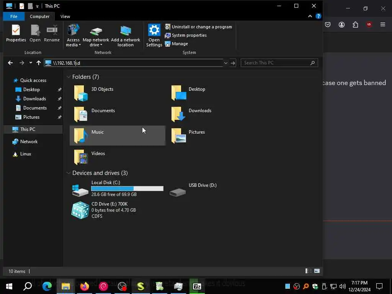Click the forward navigation arrow
This screenshot has width=392, height=294.
pos(22,63)
